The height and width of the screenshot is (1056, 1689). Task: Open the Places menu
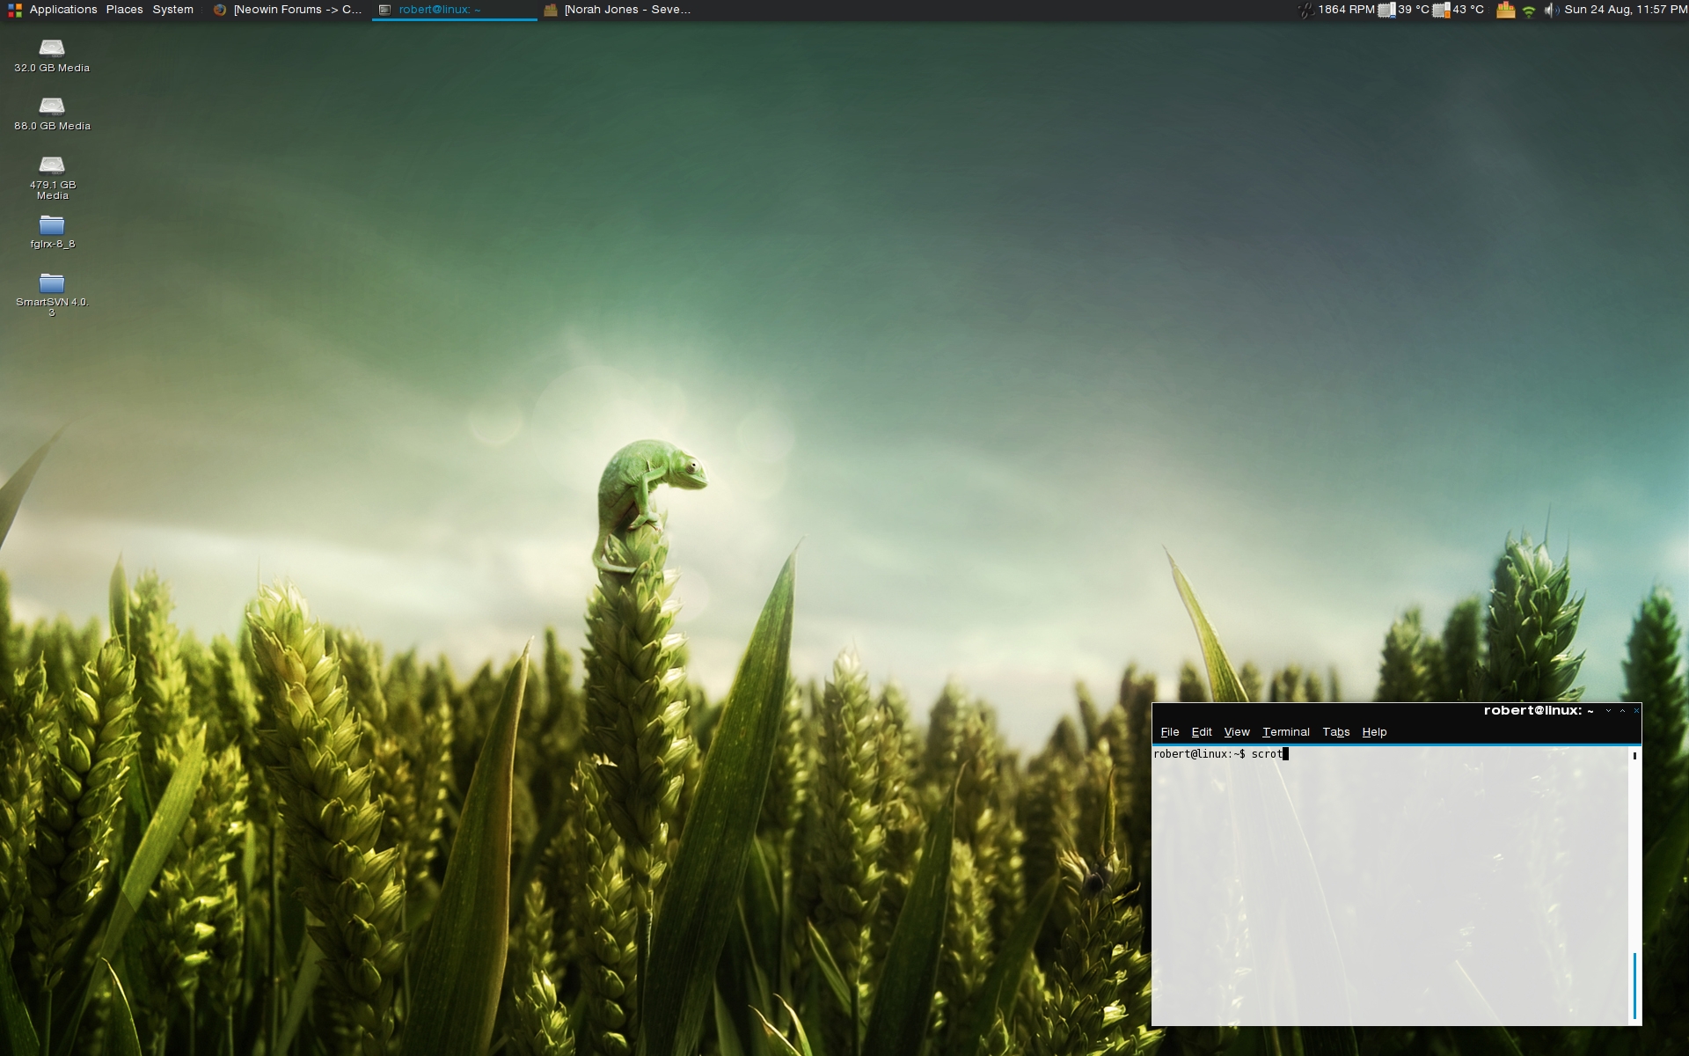click(x=124, y=10)
